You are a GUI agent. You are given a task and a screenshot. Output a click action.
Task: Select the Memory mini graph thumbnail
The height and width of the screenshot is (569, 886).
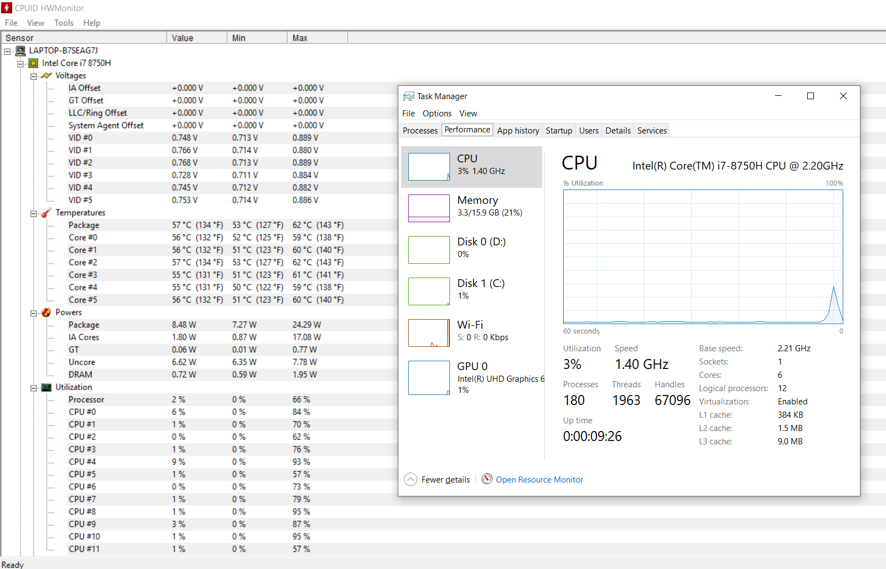coord(429,208)
